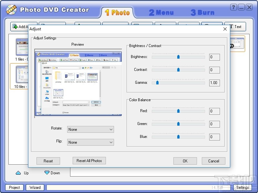This screenshot has width=258, height=193.
Task: Click the Contrast value field
Action: [x=214, y=70]
